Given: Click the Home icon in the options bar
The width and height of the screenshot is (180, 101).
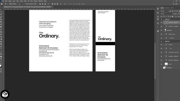Looking at the screenshot, I should (2, 4).
